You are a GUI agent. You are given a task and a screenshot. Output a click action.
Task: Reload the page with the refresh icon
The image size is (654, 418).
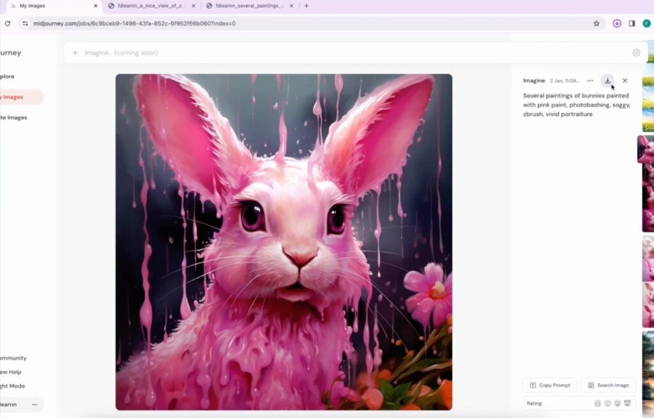tap(8, 24)
